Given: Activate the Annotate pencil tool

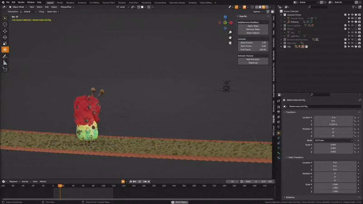Looking at the screenshot, I should (x=5, y=56).
